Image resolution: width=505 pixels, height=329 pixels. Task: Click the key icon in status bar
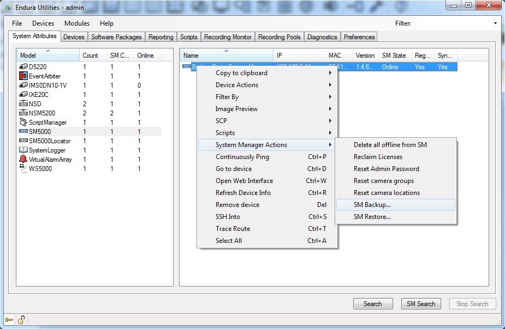point(9,320)
